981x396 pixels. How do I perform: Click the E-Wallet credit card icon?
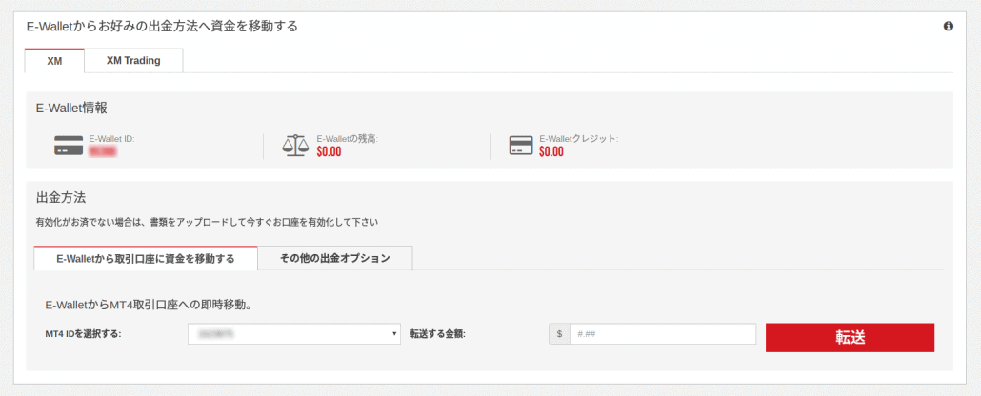click(x=521, y=146)
